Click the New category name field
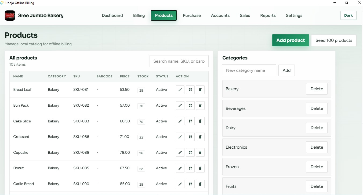Image resolution: width=363 pixels, height=195 pixels. (249, 70)
